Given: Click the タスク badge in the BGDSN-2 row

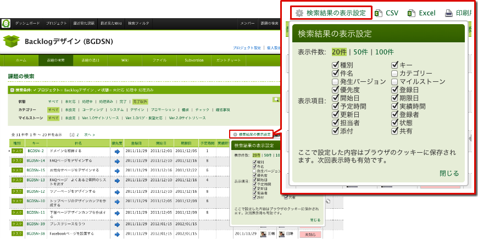Looking at the screenshot, I should (x=17, y=151).
